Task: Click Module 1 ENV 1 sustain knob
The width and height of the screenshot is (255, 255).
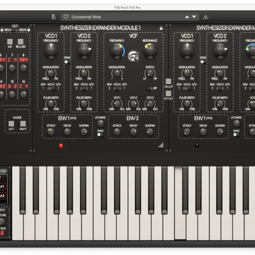Action: pos(84,132)
